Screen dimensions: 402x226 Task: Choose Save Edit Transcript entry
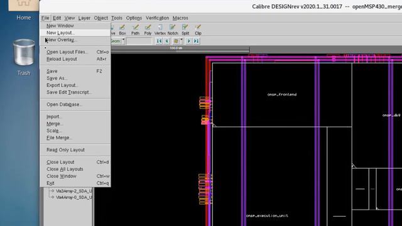tap(75, 92)
